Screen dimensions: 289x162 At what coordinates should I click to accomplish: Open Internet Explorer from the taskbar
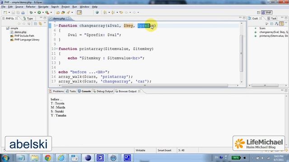61,158
